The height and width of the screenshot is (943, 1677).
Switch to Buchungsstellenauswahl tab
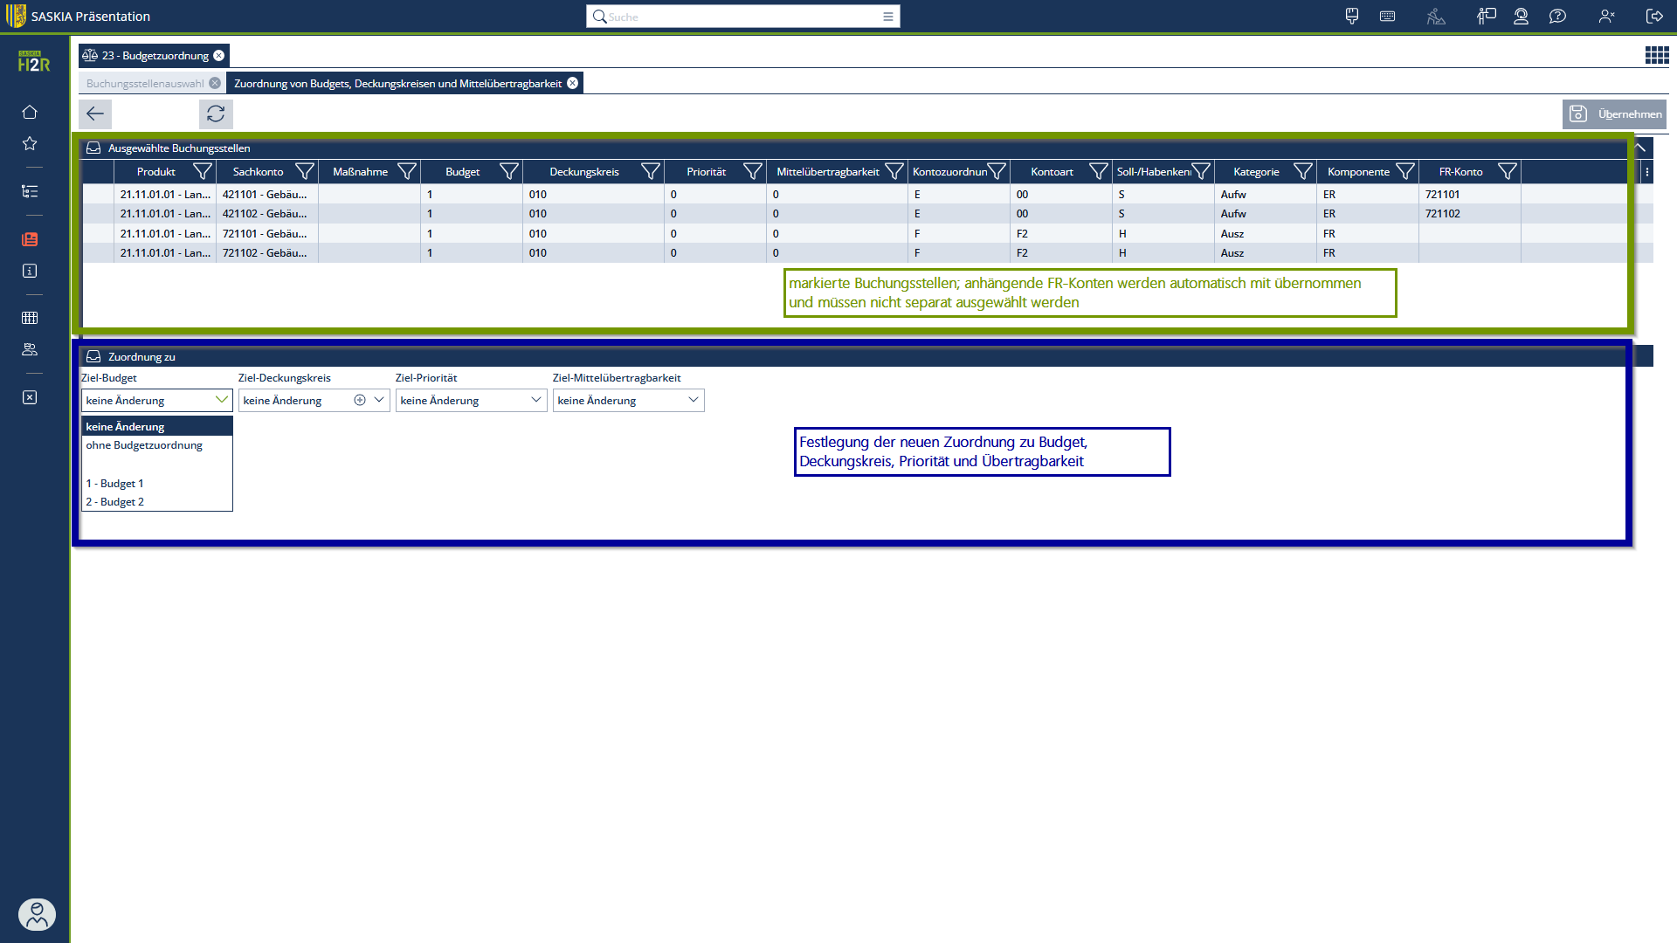[x=145, y=84]
